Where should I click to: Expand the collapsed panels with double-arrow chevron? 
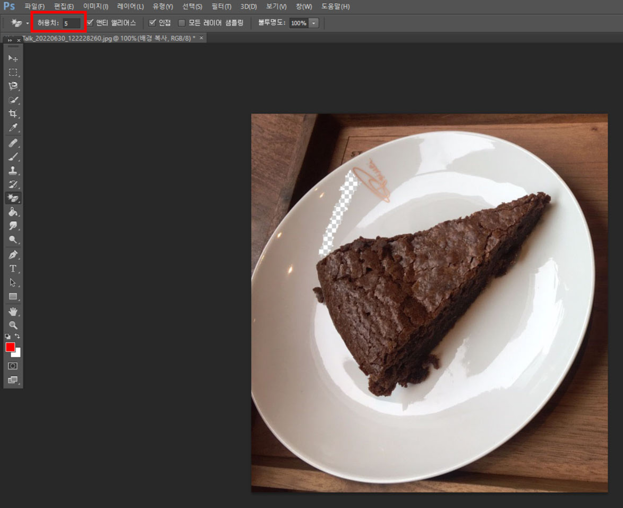tap(10, 39)
